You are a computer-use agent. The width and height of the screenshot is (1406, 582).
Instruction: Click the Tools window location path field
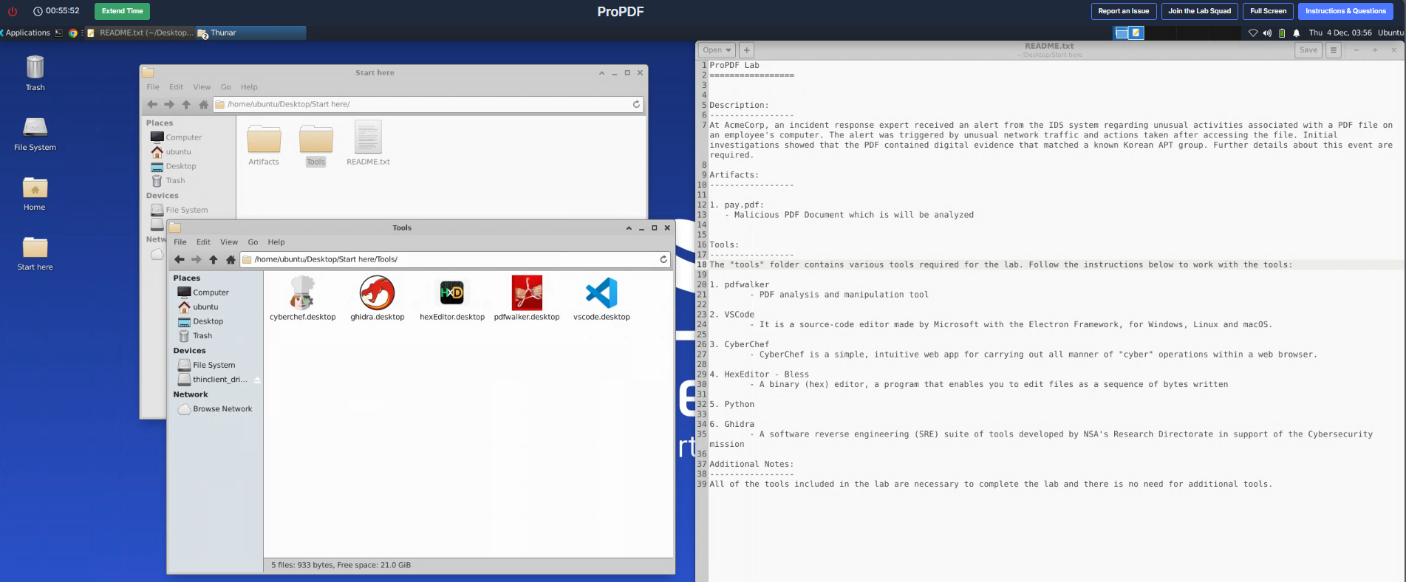(451, 259)
